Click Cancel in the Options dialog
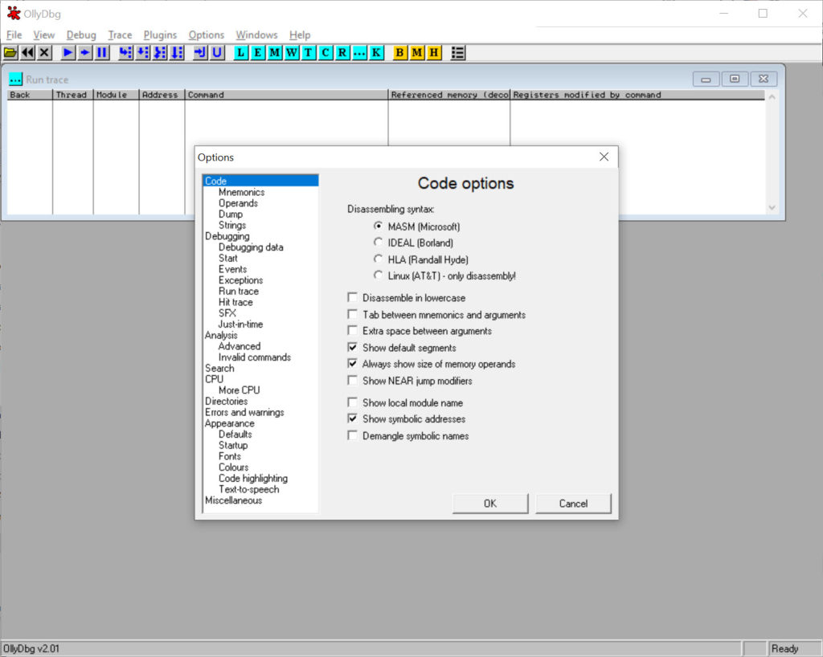This screenshot has width=823, height=657. click(x=573, y=504)
